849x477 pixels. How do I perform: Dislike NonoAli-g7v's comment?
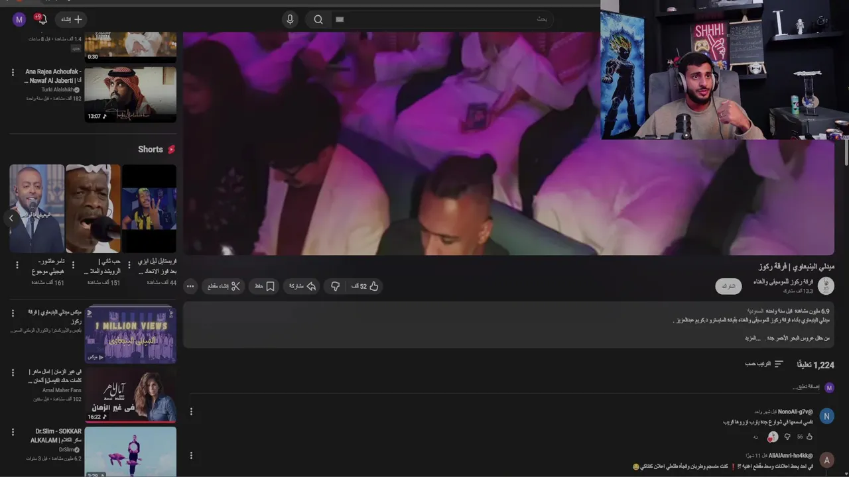click(787, 437)
